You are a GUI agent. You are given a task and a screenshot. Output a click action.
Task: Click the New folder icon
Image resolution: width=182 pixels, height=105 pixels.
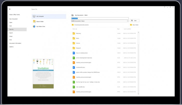point(131,25)
